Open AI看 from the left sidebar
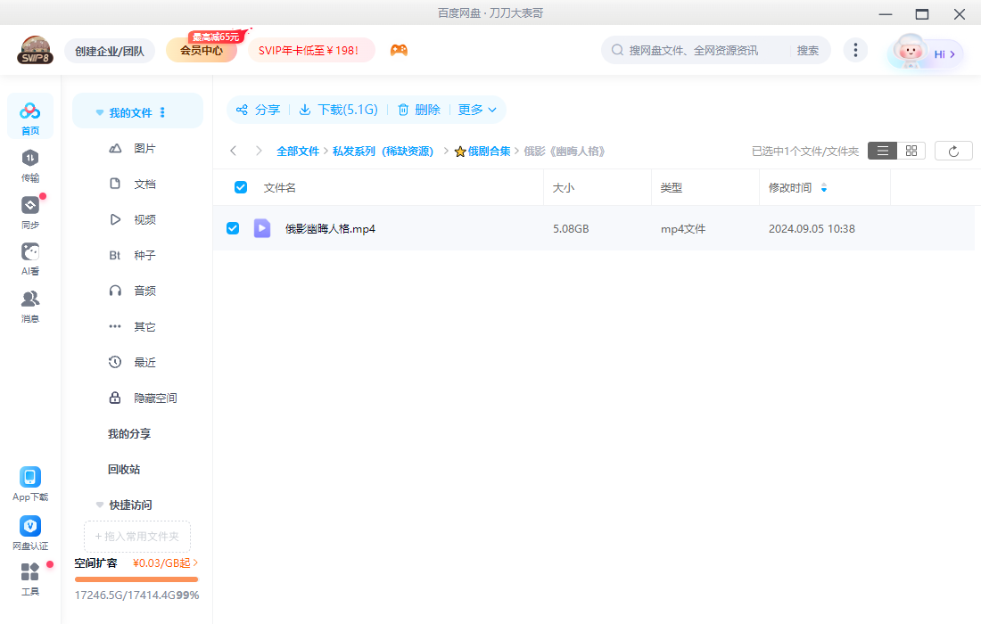The image size is (981, 624). click(29, 255)
